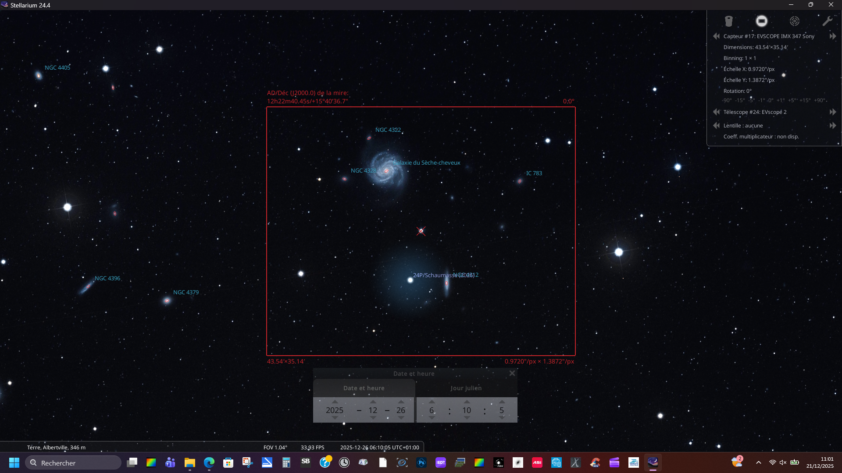Rotate sensor frame by -90°
This screenshot has height=473, width=842.
point(727,100)
